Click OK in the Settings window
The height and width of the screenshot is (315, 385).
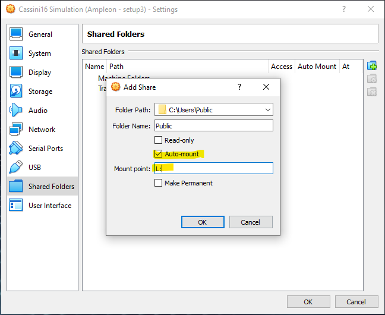(x=308, y=302)
